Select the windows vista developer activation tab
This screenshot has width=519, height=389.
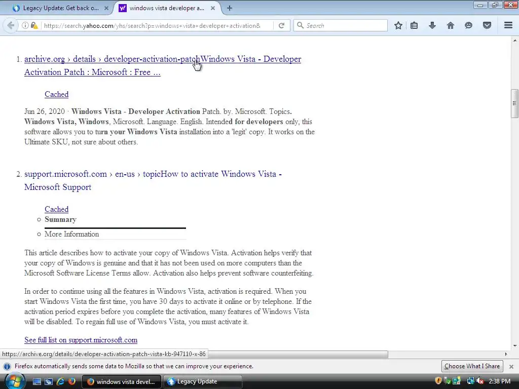167,8
